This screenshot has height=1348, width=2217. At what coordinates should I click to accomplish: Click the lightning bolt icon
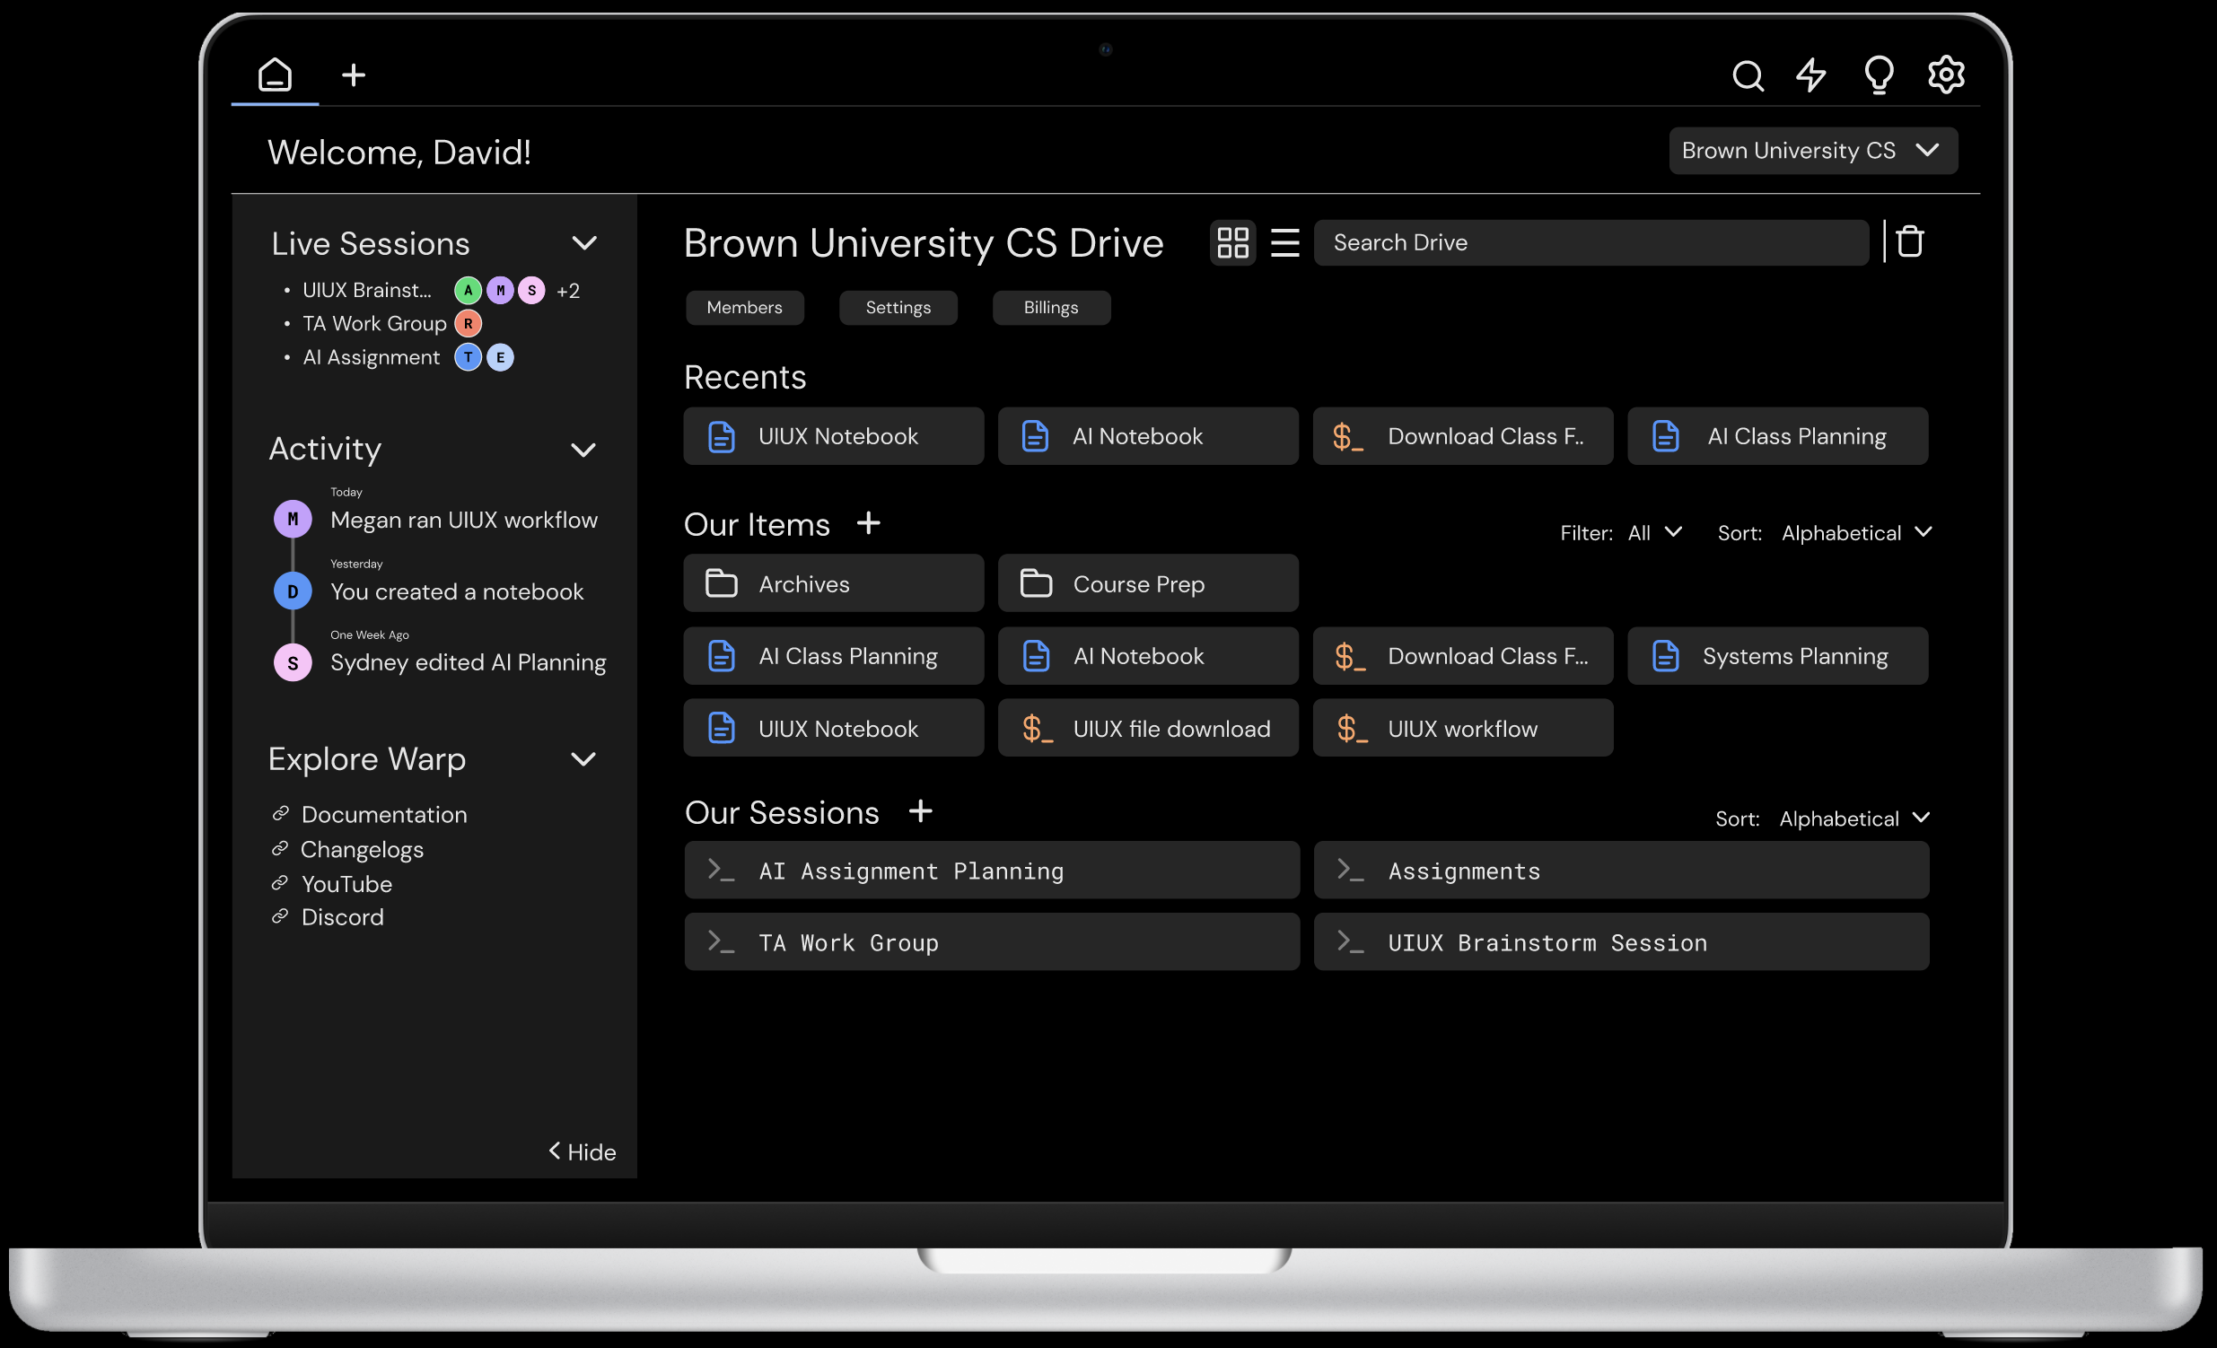[1811, 74]
